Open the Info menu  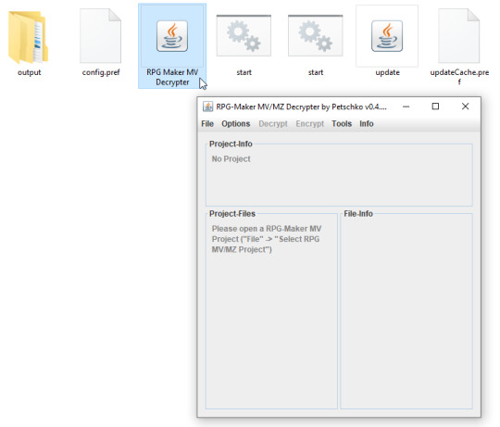tap(367, 124)
